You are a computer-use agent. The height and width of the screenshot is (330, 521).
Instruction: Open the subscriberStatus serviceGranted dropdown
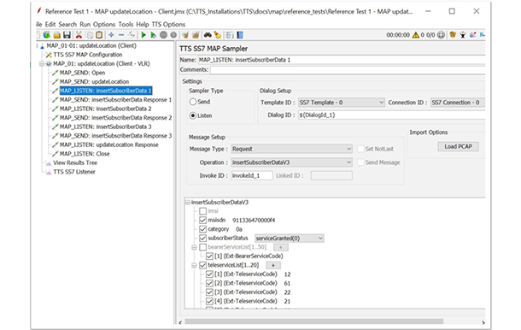(x=289, y=239)
